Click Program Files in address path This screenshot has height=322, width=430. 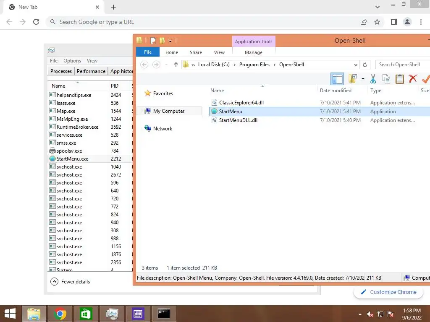coord(254,65)
